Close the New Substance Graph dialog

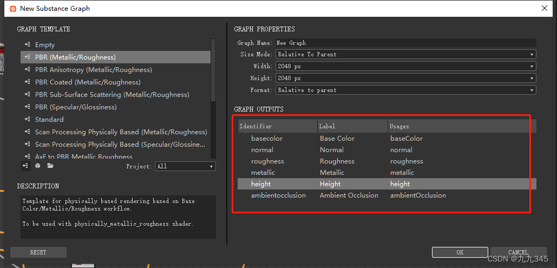(x=544, y=8)
